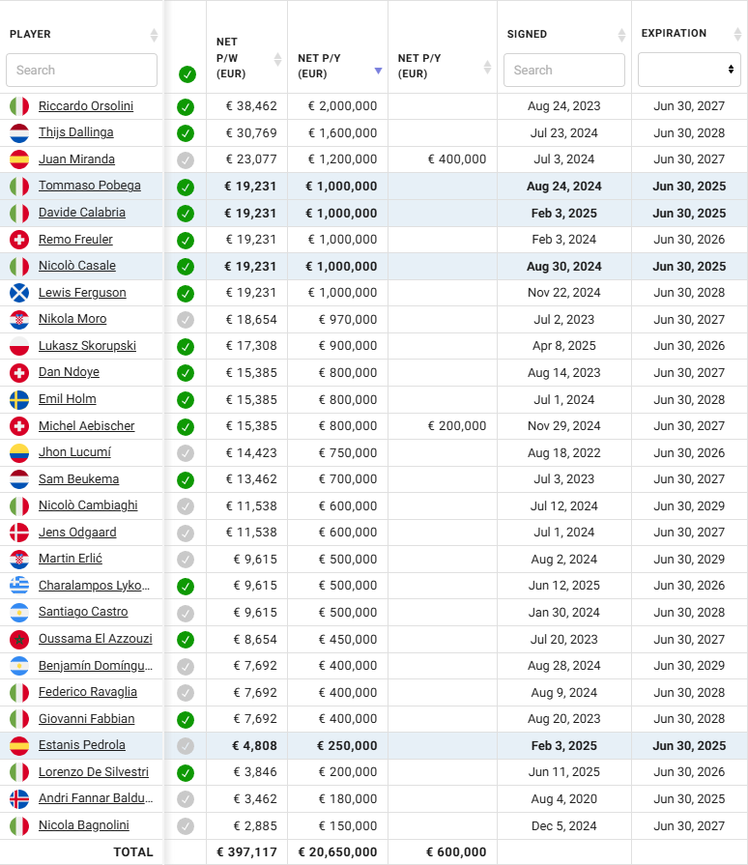Screen dimensions: 748x865
Task: Click Nicola Bagnolini's Dec 5, 2024 date
Action: tap(563, 825)
